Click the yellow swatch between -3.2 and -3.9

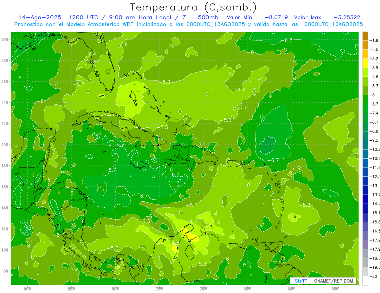click(x=365, y=63)
